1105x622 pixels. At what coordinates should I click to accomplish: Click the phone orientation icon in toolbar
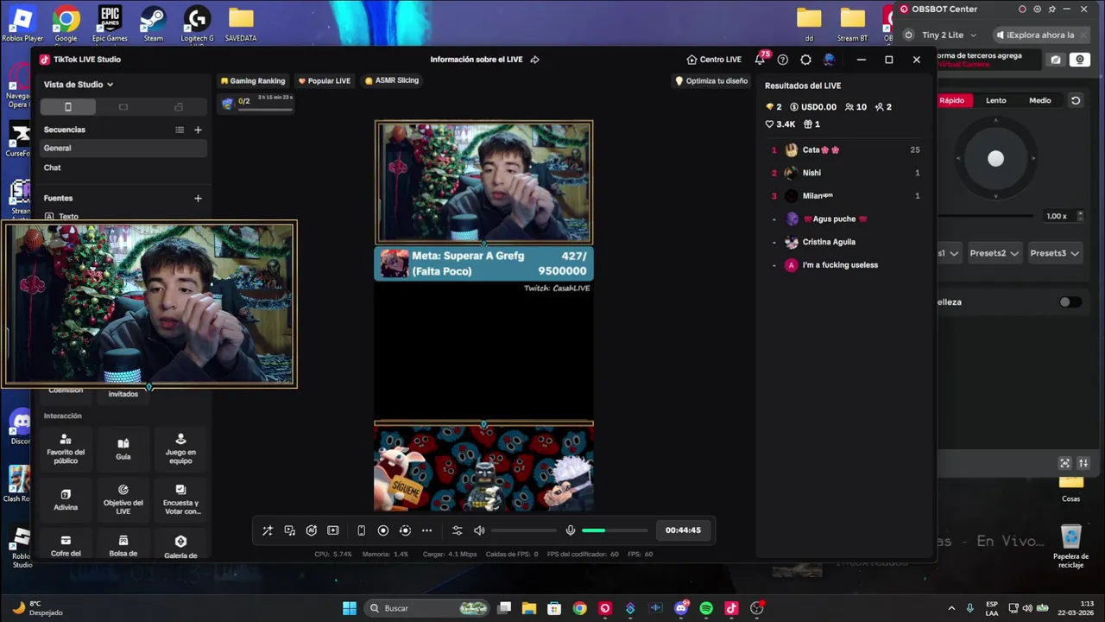(362, 530)
